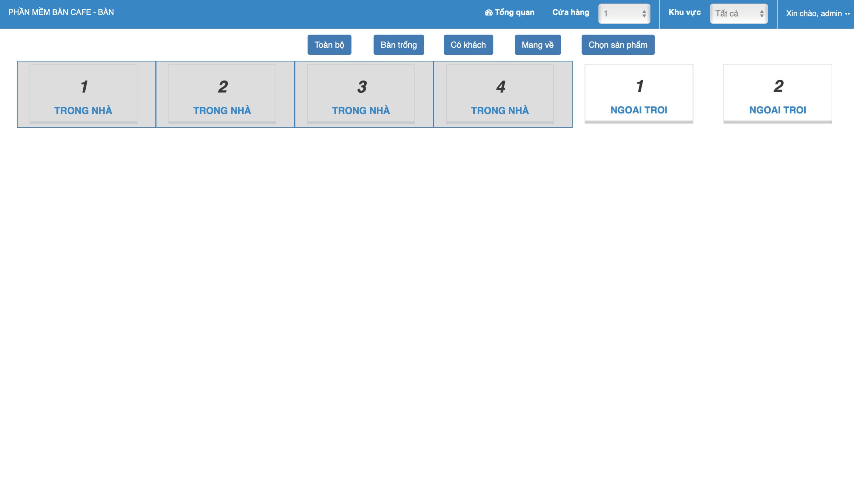Screen dimensions: 854x486
Task: Click the Cửa hàng dropdown stepper arrows
Action: point(644,14)
